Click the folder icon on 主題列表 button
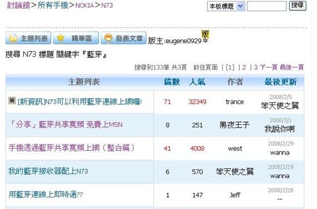 (13, 38)
